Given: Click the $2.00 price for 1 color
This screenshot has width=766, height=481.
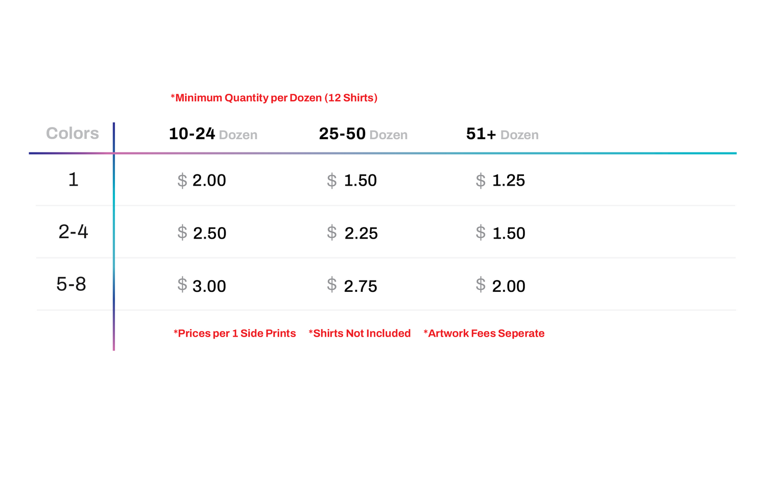Looking at the screenshot, I should (202, 181).
